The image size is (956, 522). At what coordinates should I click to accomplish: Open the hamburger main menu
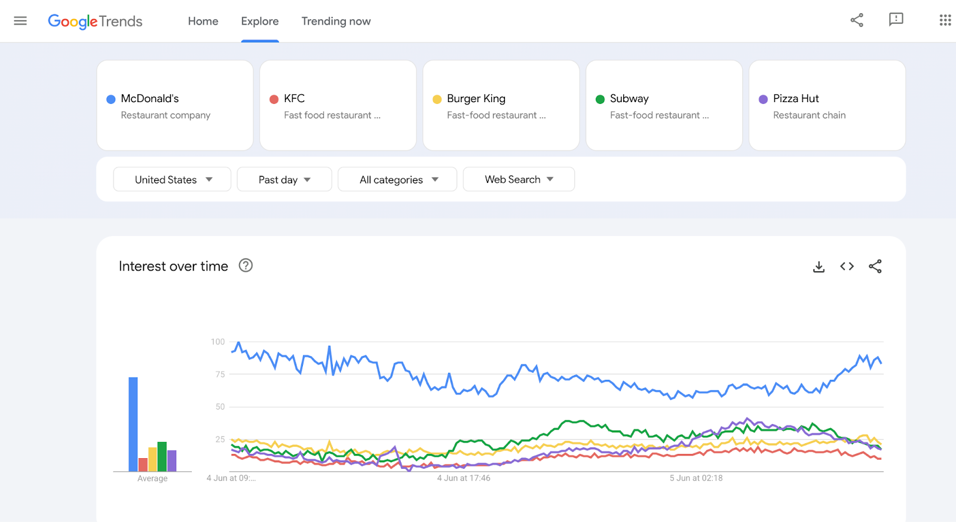20,21
